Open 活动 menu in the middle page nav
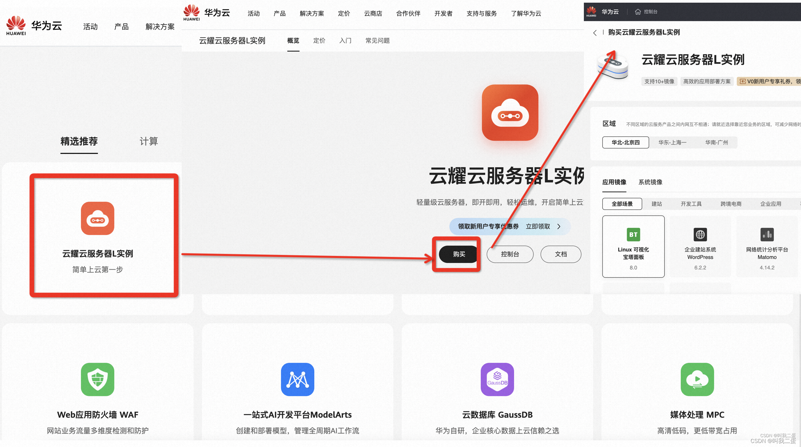The width and height of the screenshot is (801, 447). [254, 13]
